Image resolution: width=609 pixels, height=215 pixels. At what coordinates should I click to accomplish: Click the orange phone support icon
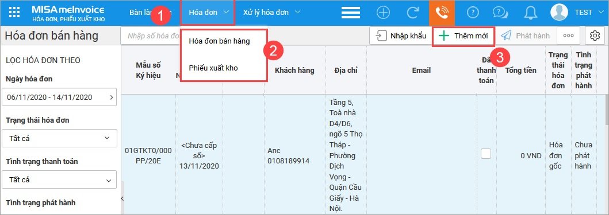442,13
